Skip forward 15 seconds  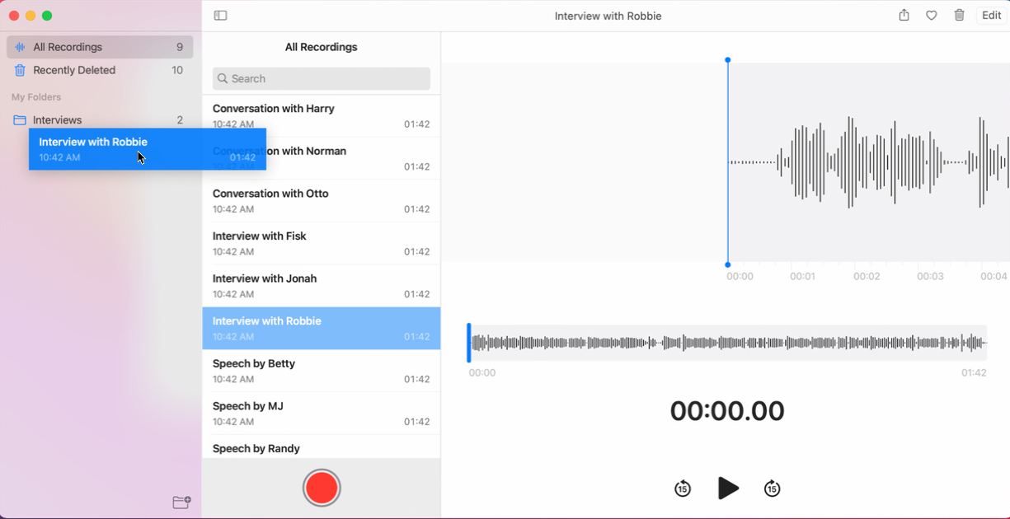[772, 489]
